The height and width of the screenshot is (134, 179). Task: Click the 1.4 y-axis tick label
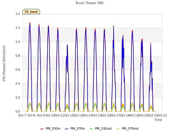tap(18, 14)
